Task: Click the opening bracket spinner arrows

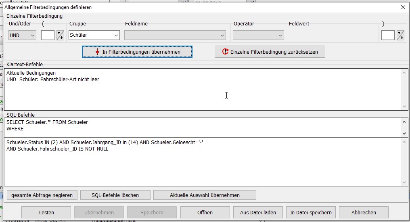Action: [60, 35]
